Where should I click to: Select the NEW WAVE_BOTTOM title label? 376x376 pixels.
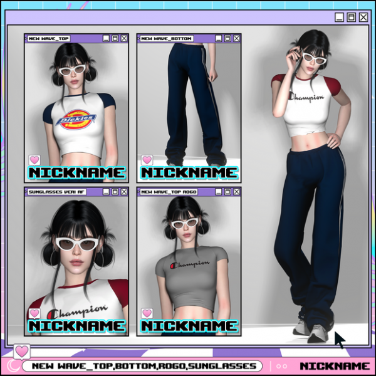(x=167, y=39)
